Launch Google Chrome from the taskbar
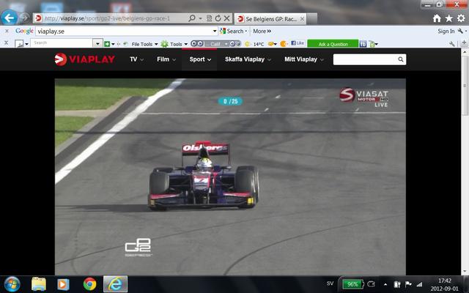Viewport: 469px width, 293px height. tap(89, 283)
